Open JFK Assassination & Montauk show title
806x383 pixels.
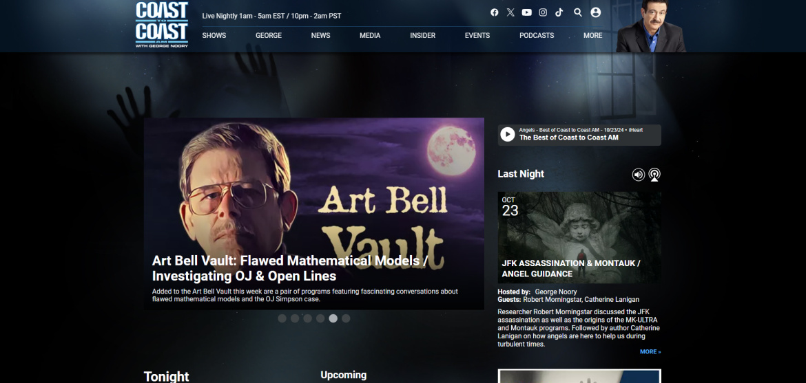571,268
